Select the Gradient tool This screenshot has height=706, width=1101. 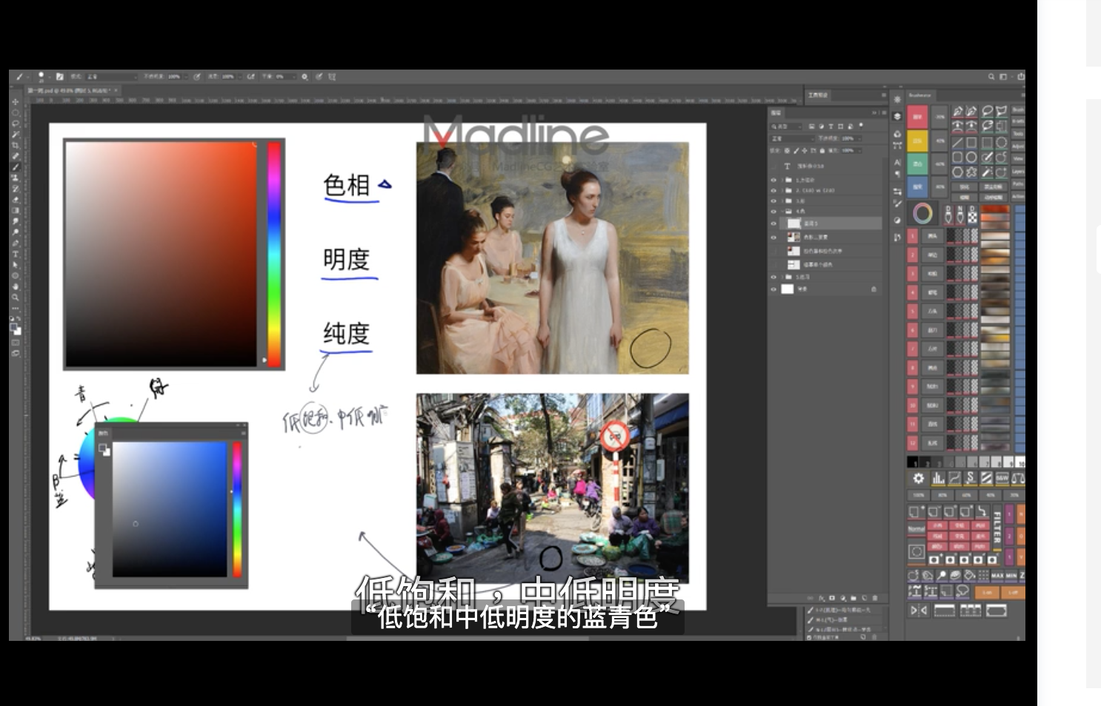click(16, 210)
